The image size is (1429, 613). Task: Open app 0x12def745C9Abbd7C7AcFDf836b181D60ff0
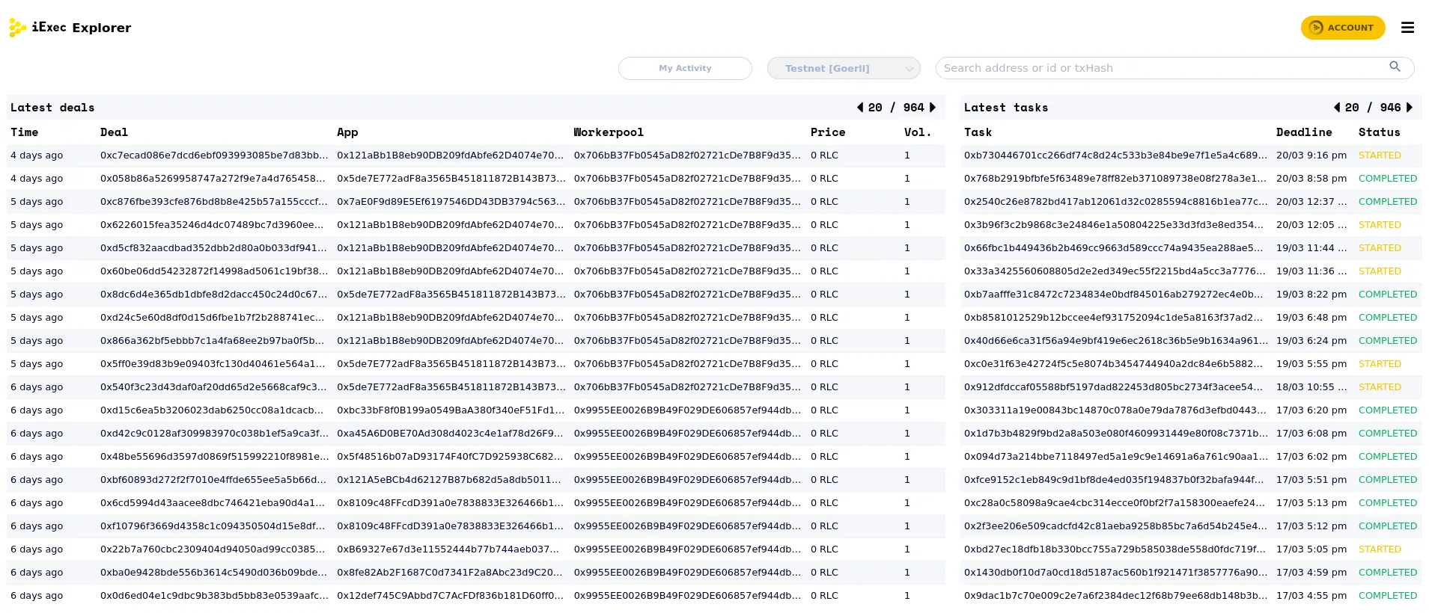451,596
